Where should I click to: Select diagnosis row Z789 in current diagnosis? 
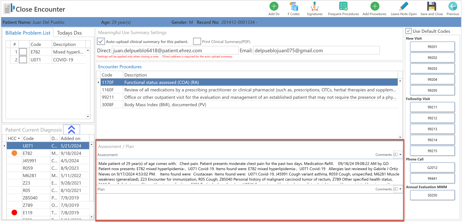coord(48,205)
